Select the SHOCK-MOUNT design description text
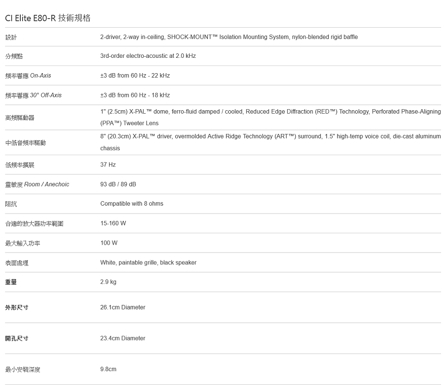Viewport: 444px width, 385px height. (x=229, y=37)
